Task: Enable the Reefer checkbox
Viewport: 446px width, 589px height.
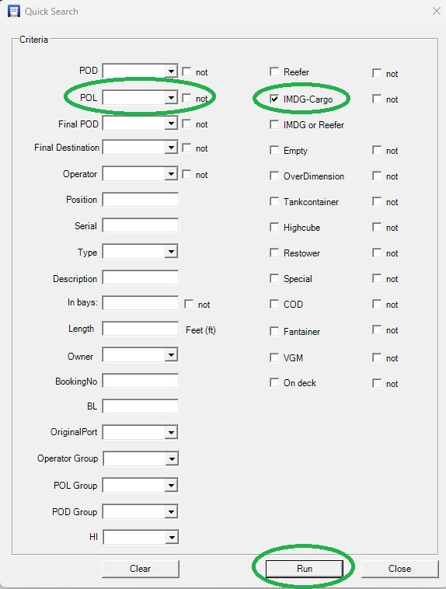Action: pyautogui.click(x=274, y=71)
